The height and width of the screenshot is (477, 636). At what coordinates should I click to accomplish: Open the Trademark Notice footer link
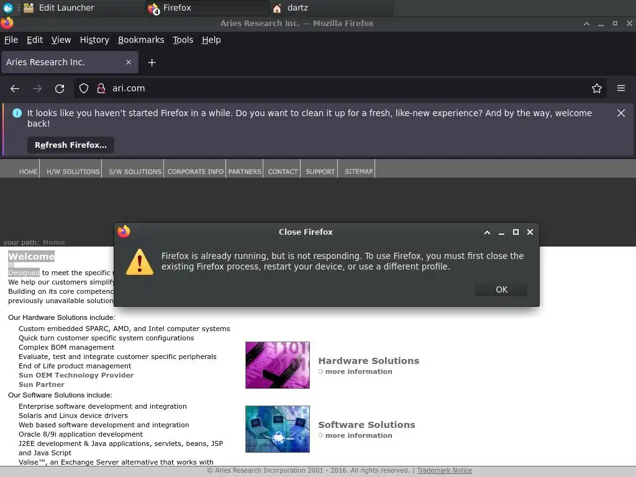point(445,471)
